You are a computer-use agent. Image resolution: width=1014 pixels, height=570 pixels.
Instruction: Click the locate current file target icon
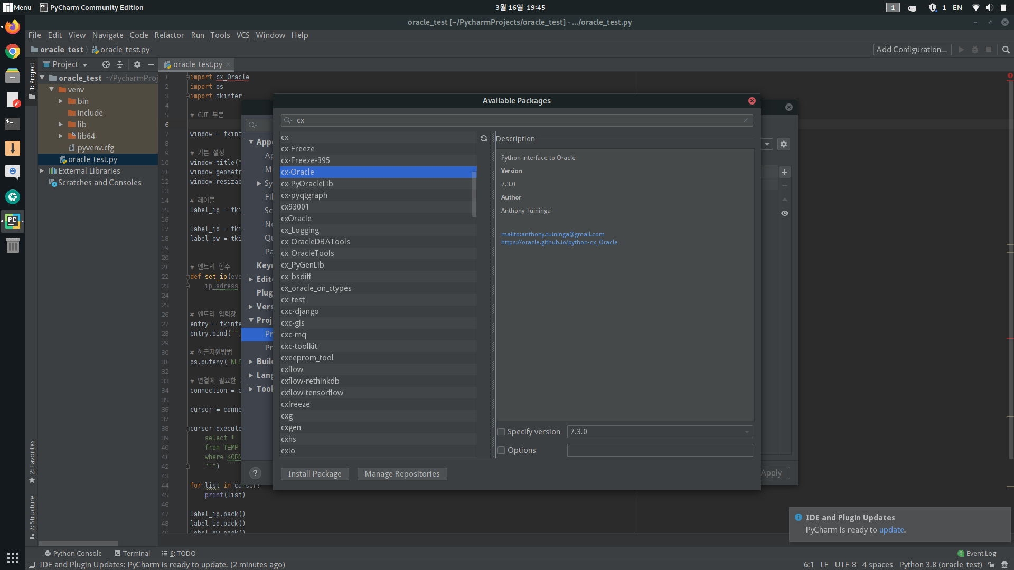(106, 64)
